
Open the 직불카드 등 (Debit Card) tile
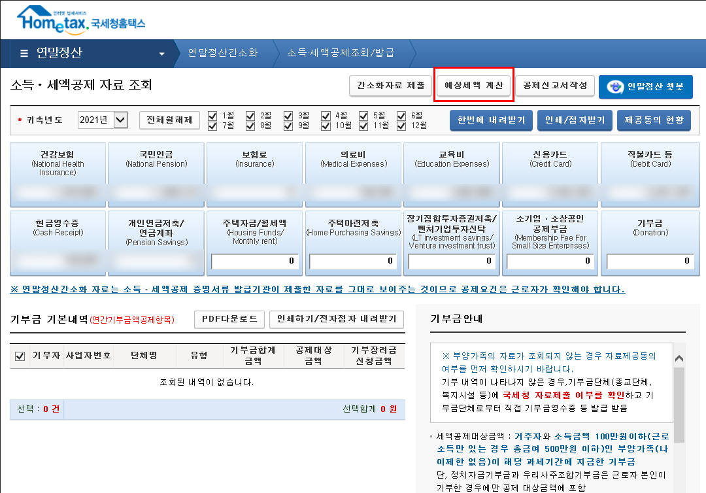pos(650,175)
